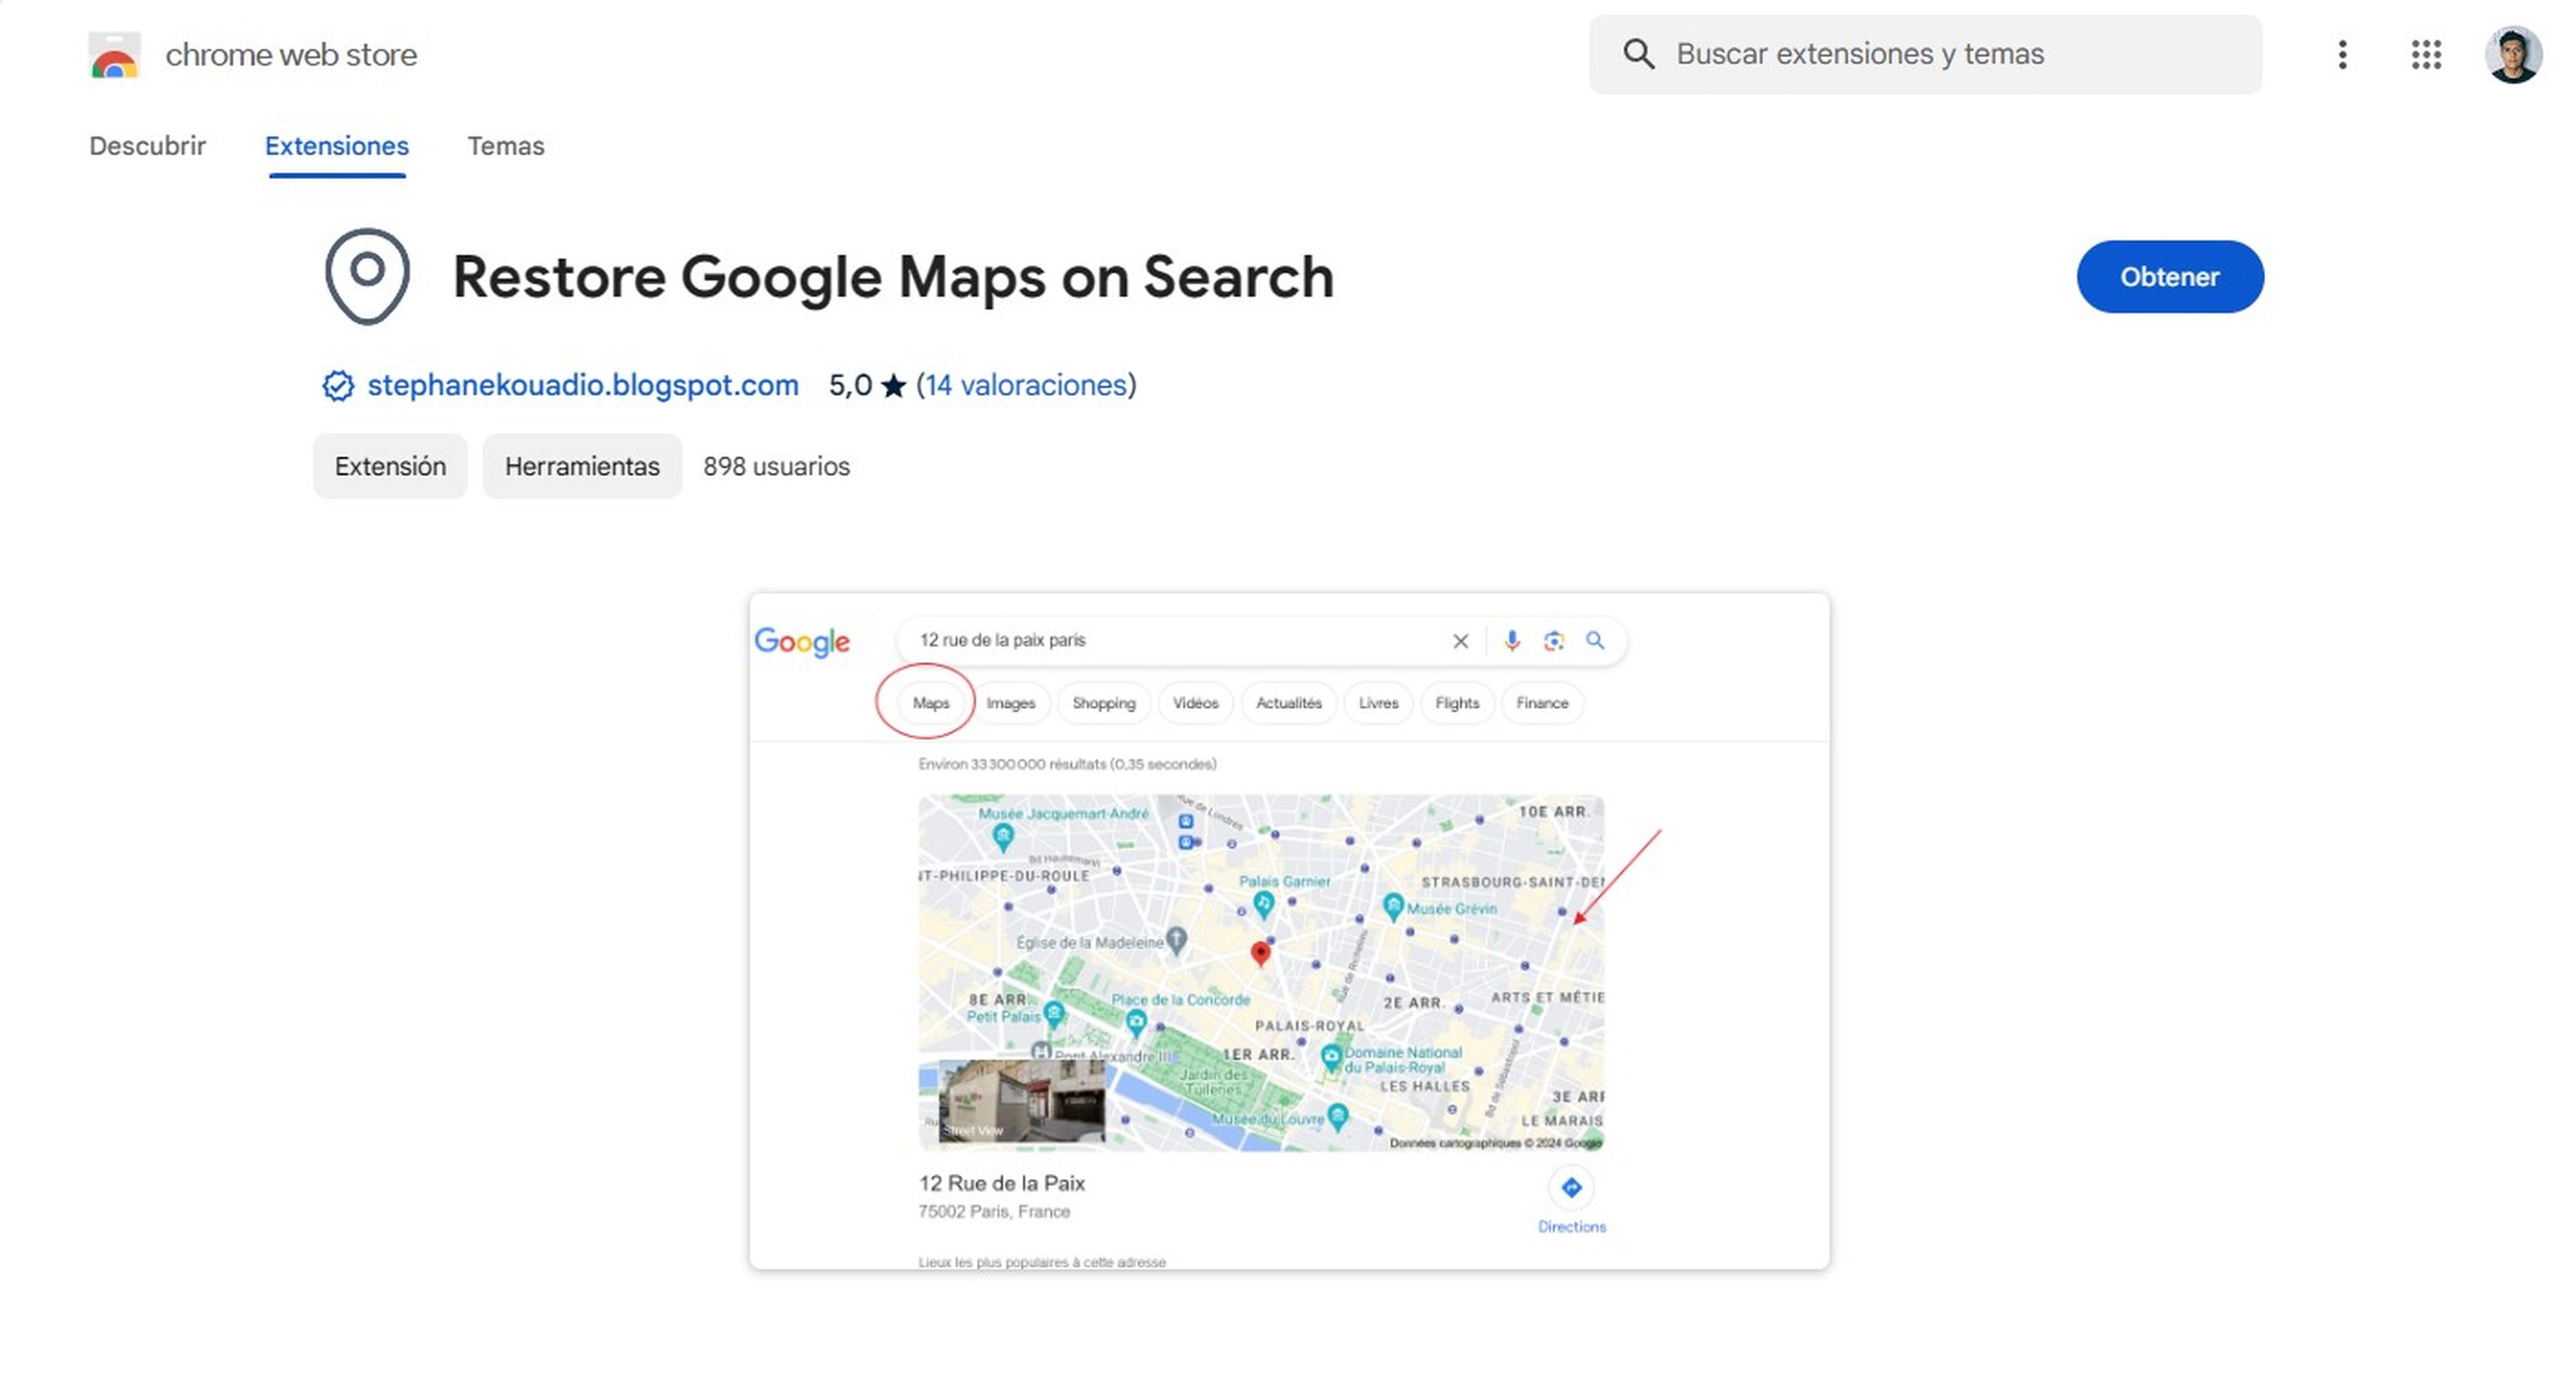The width and height of the screenshot is (2576, 1382).
Task: Open the three-dot more options menu
Action: [x=2342, y=54]
